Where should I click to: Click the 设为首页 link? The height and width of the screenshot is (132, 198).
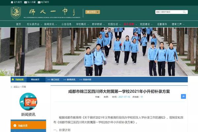(18, 2)
